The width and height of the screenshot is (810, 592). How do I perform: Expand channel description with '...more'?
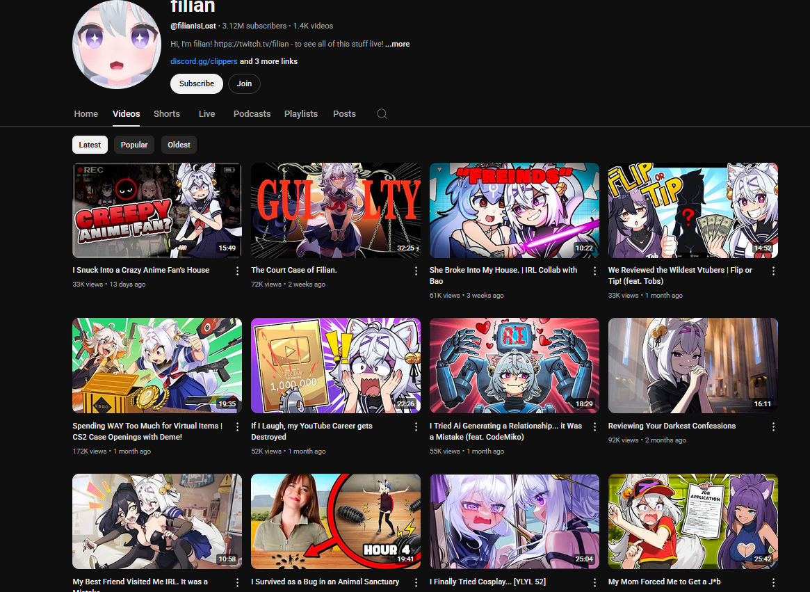398,44
